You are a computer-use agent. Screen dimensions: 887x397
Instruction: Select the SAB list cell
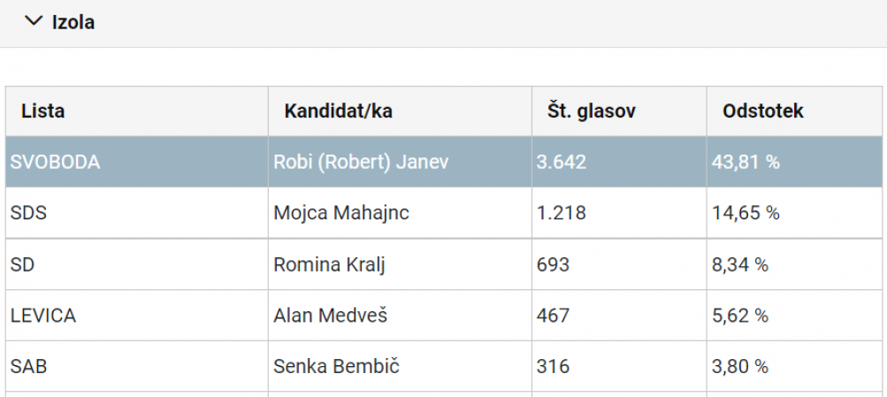tap(137, 366)
